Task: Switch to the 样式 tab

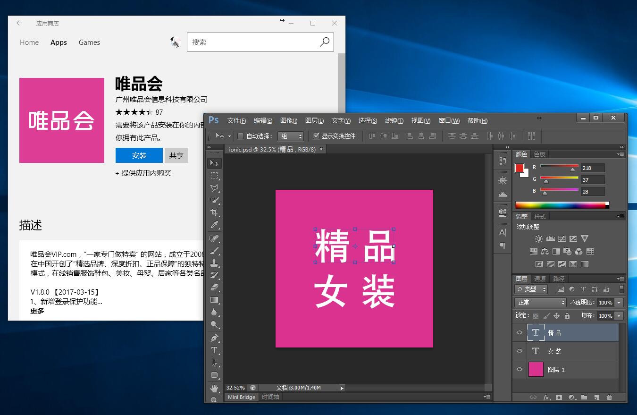Action: click(540, 216)
